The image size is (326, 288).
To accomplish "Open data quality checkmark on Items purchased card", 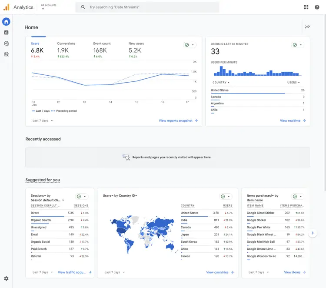I will pyautogui.click(x=295, y=197).
